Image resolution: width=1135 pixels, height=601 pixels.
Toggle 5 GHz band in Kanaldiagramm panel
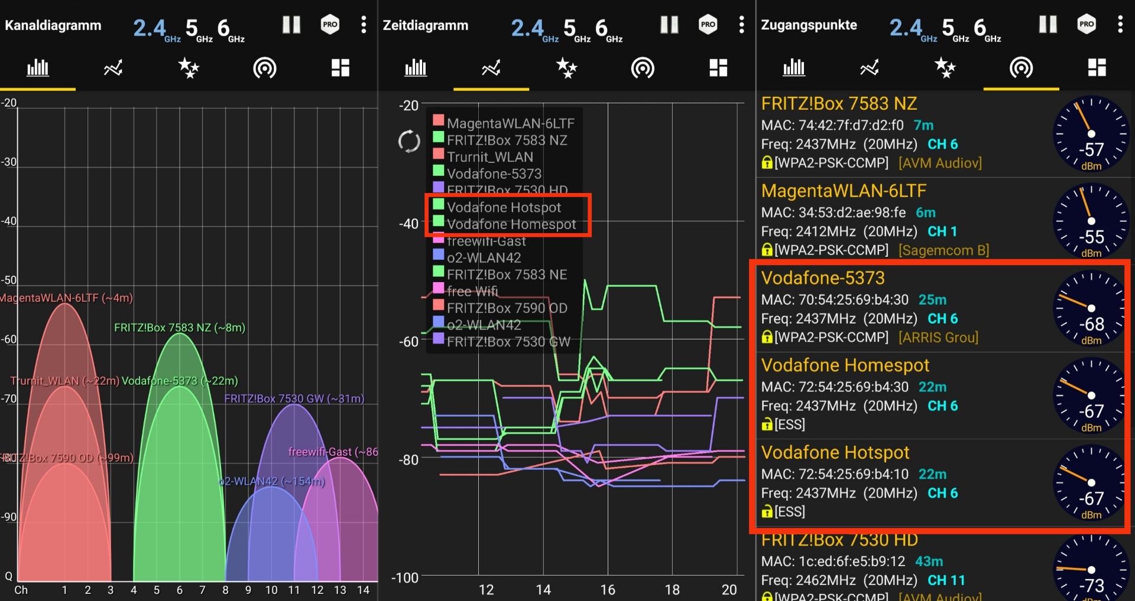pyautogui.click(x=199, y=29)
